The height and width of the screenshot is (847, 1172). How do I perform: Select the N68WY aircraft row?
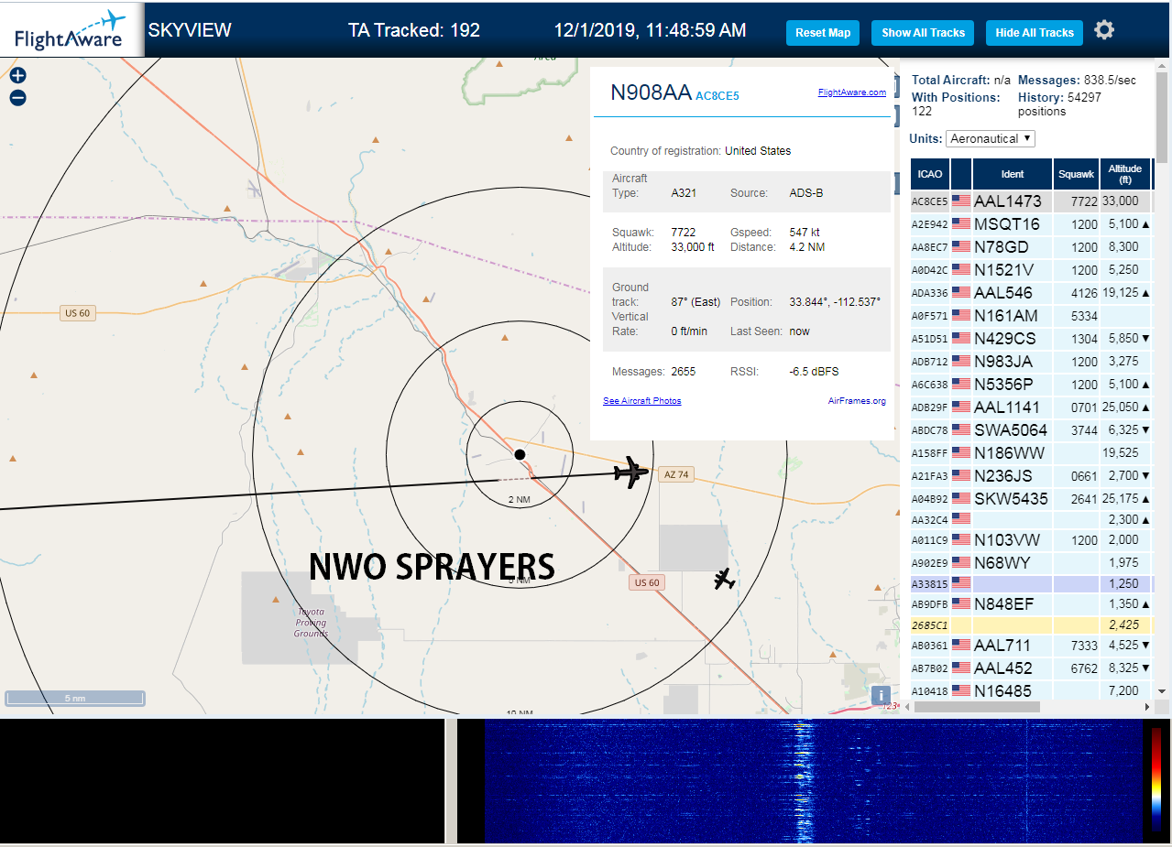click(1031, 563)
